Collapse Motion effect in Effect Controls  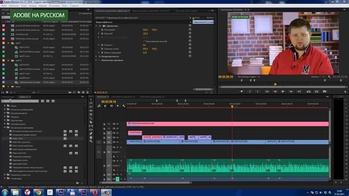pyautogui.click(x=97, y=26)
